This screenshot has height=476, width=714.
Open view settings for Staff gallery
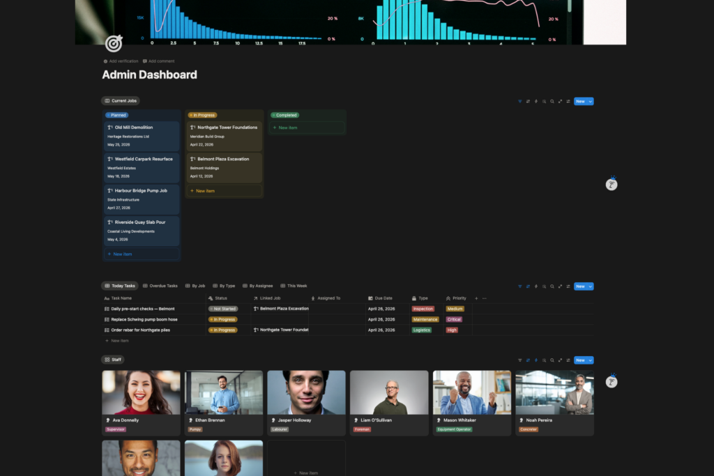coord(568,360)
